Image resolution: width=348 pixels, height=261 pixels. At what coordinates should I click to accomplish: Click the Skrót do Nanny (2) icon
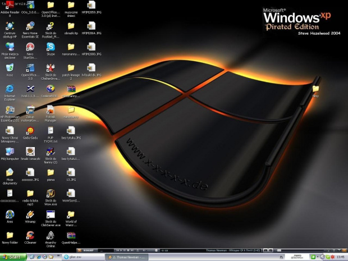click(x=51, y=155)
